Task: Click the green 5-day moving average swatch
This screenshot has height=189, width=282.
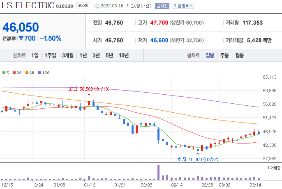Action: point(4,73)
